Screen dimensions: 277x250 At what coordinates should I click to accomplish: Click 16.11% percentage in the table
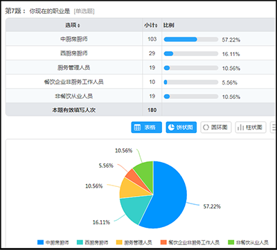click(x=231, y=54)
